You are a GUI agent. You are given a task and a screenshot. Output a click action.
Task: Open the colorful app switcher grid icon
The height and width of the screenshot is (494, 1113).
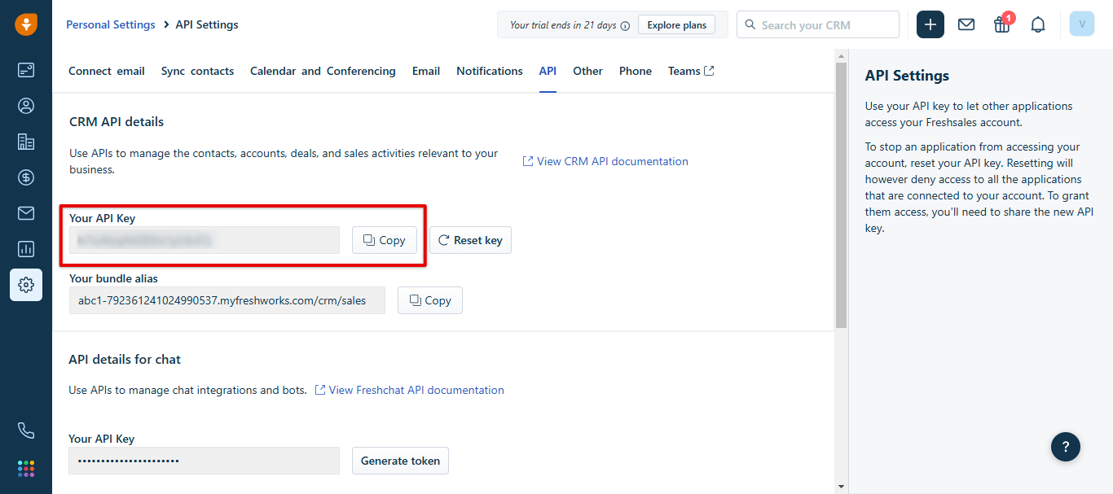pos(26,468)
